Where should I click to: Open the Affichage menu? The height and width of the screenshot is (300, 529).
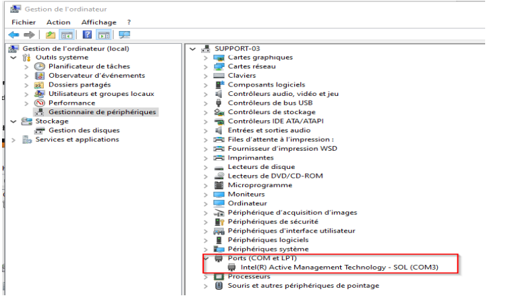[x=99, y=22]
